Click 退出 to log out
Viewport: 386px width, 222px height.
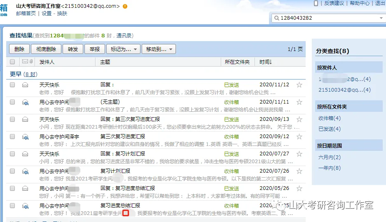tap(380, 3)
